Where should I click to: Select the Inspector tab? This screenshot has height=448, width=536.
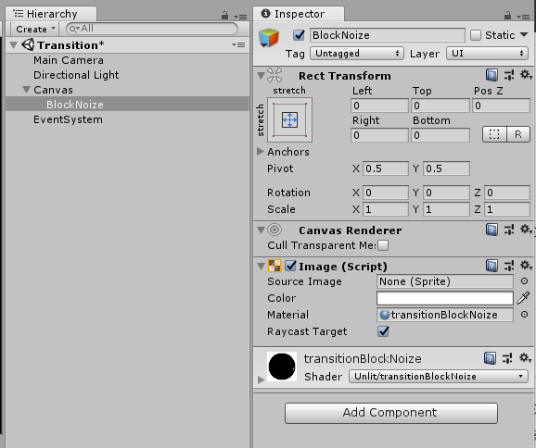299,14
